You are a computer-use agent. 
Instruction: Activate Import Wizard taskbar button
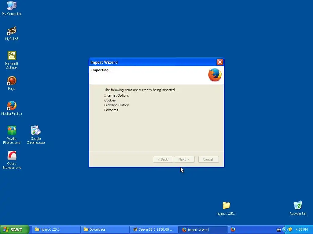click(x=203, y=230)
